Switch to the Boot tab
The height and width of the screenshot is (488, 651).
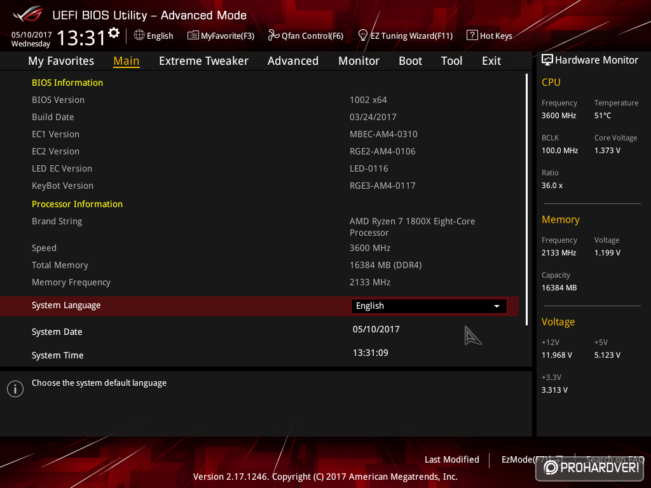pos(410,61)
